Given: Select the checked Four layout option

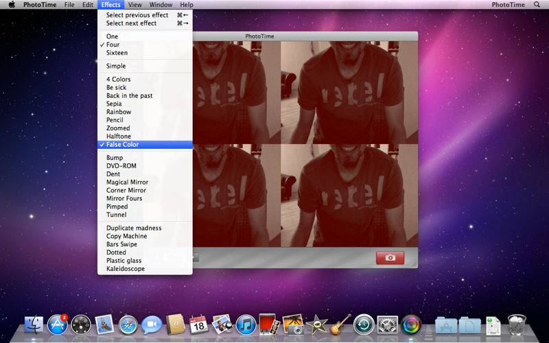Looking at the screenshot, I should coord(113,45).
